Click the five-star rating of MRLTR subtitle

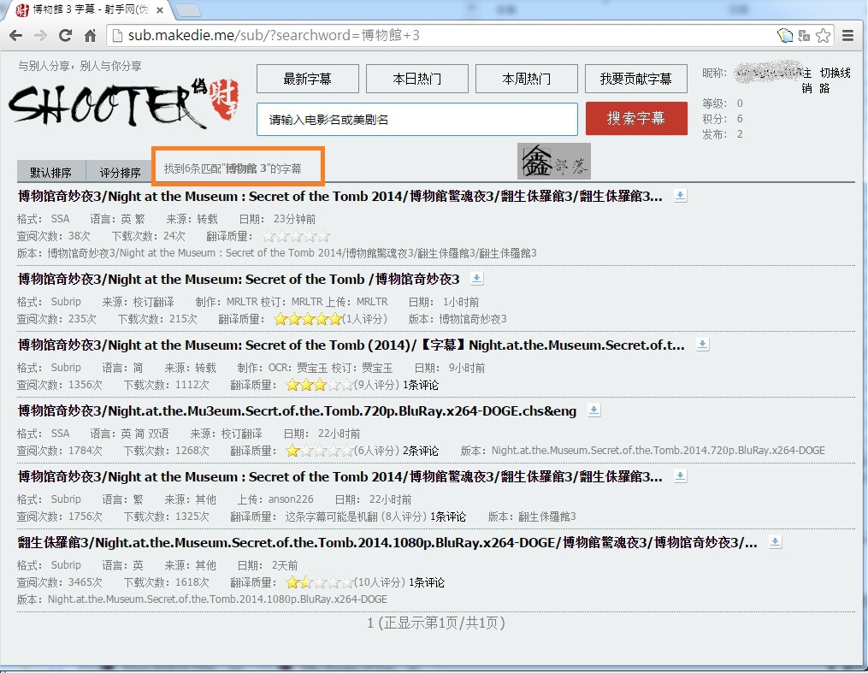(309, 319)
